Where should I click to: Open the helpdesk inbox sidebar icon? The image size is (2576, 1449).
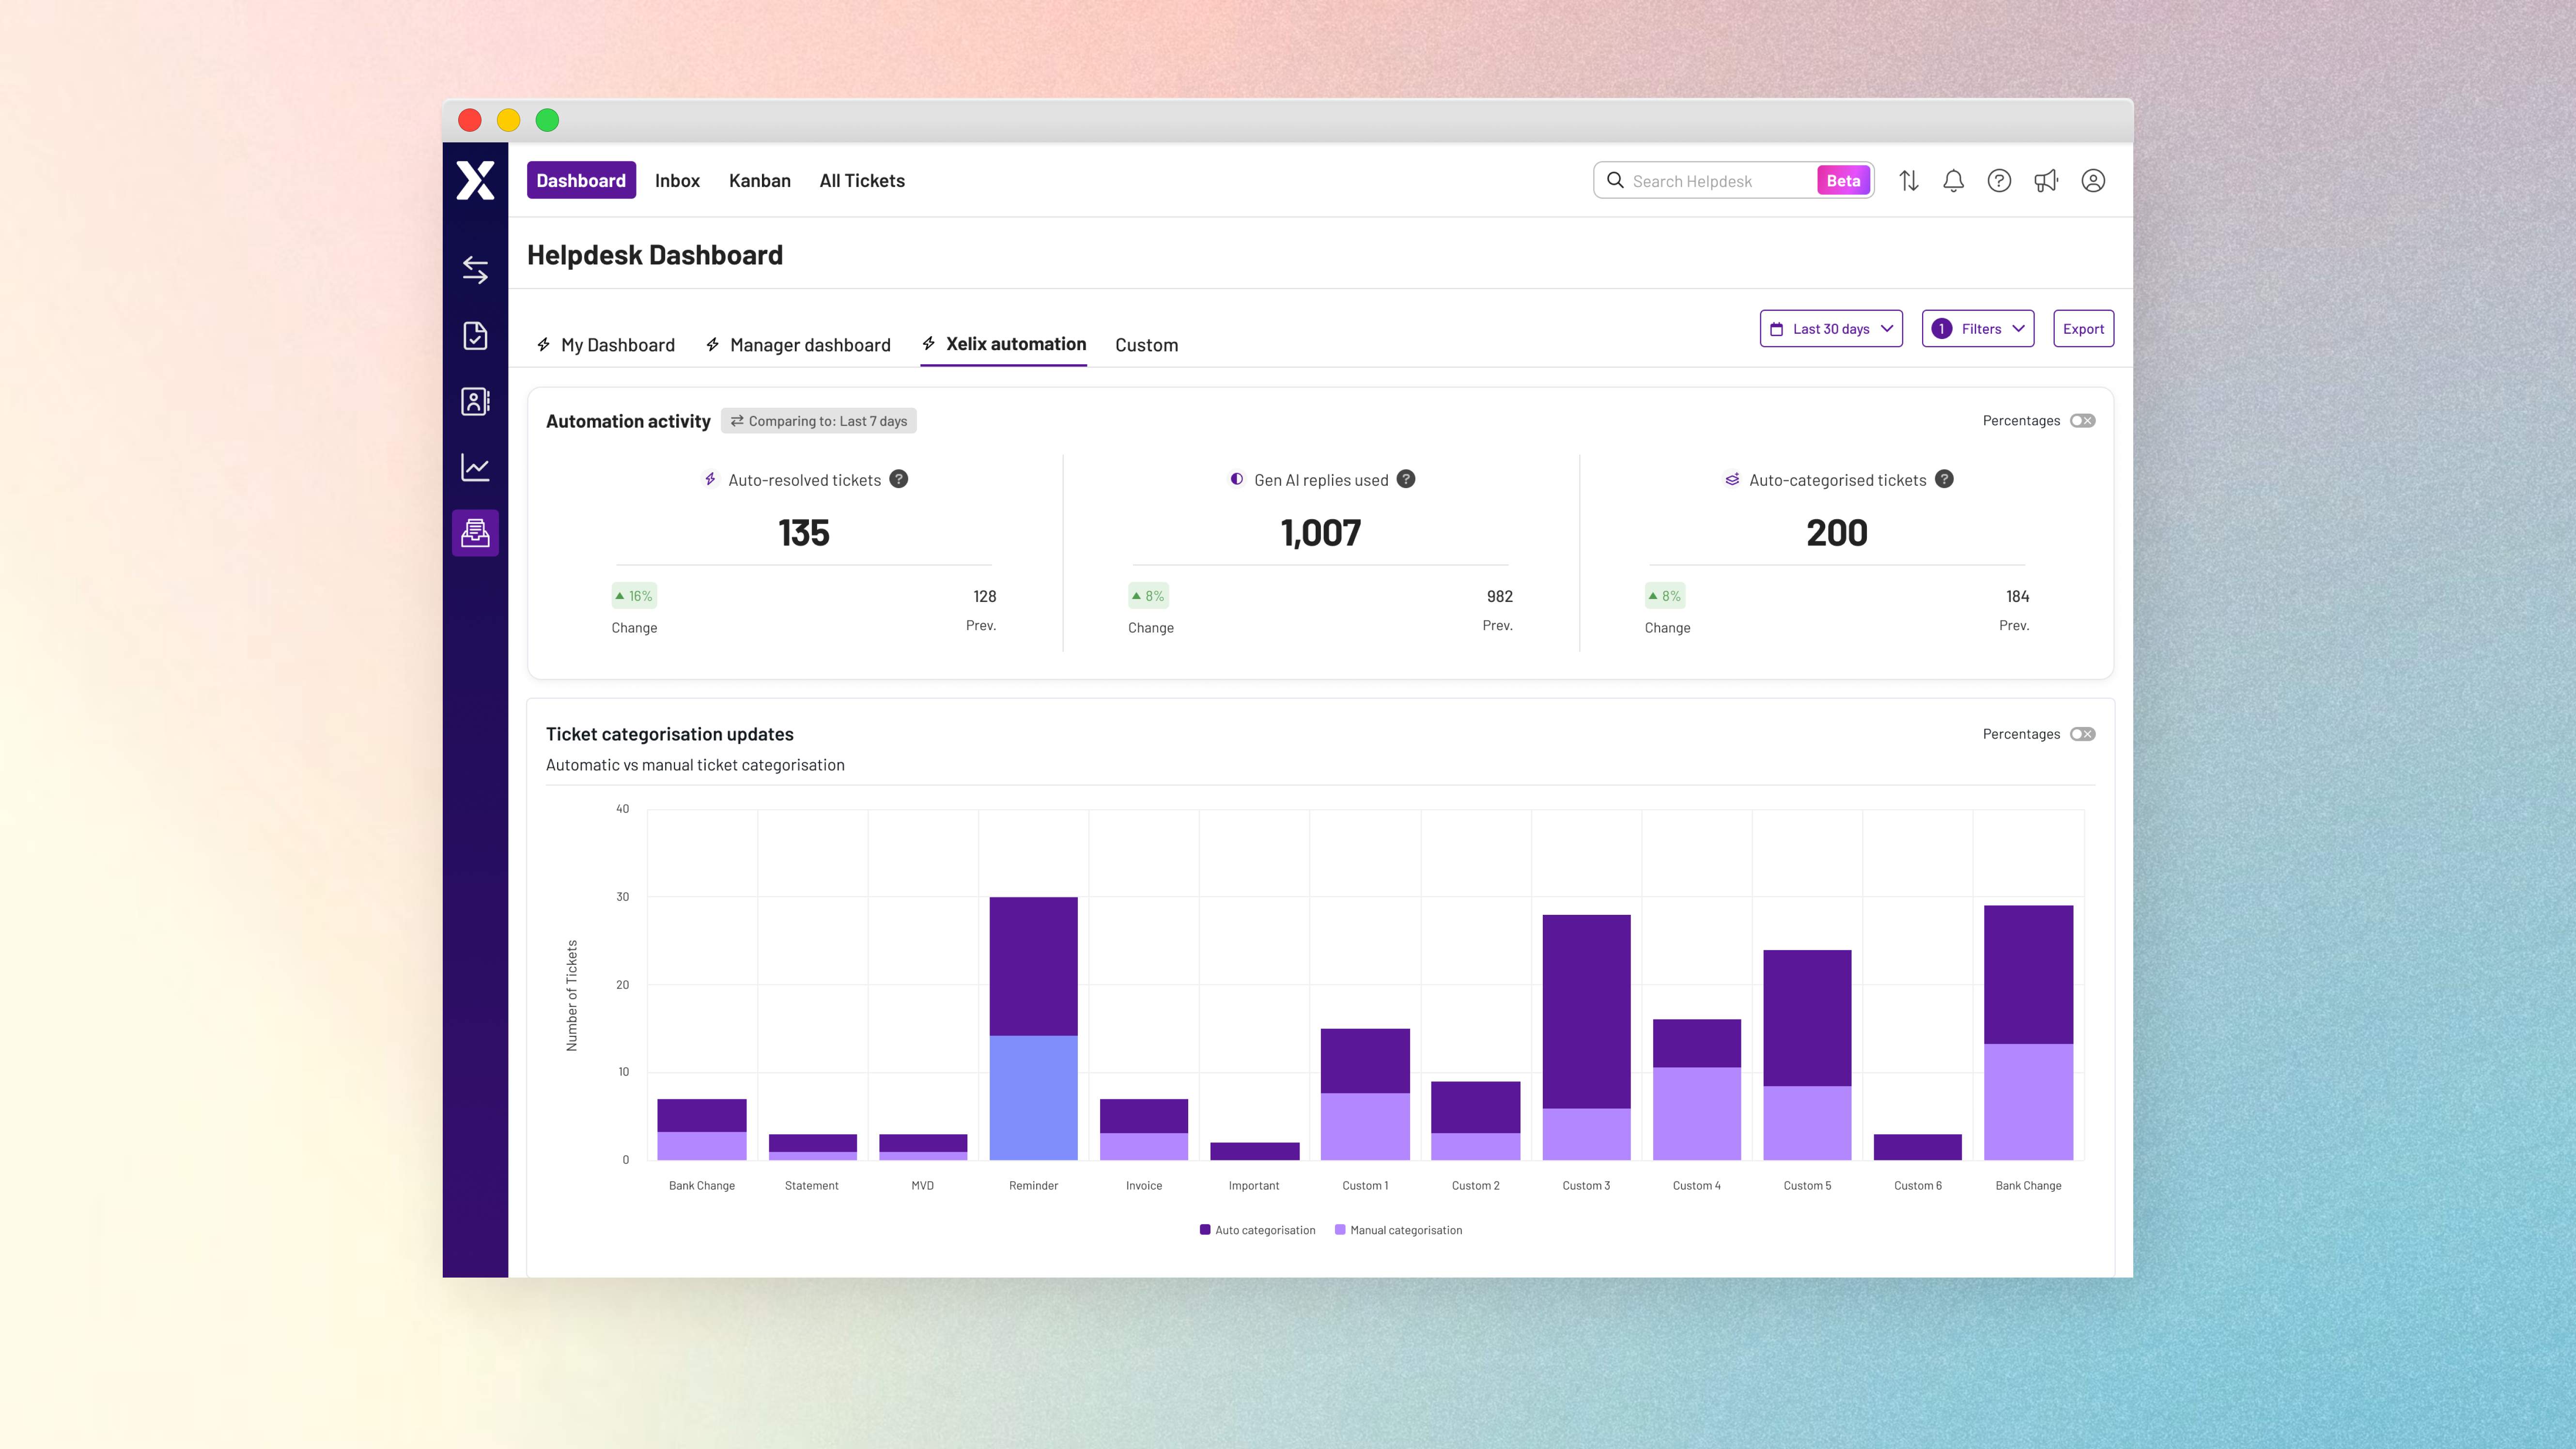(475, 533)
